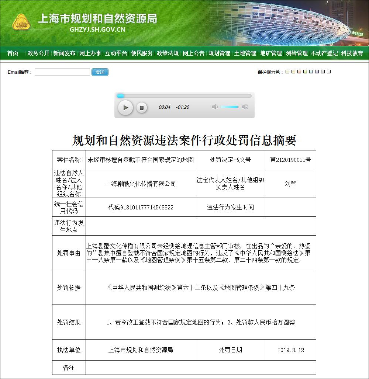This screenshot has width=369, height=379.
Task: Open the 政务公开 menu item
Action: tap(38, 53)
